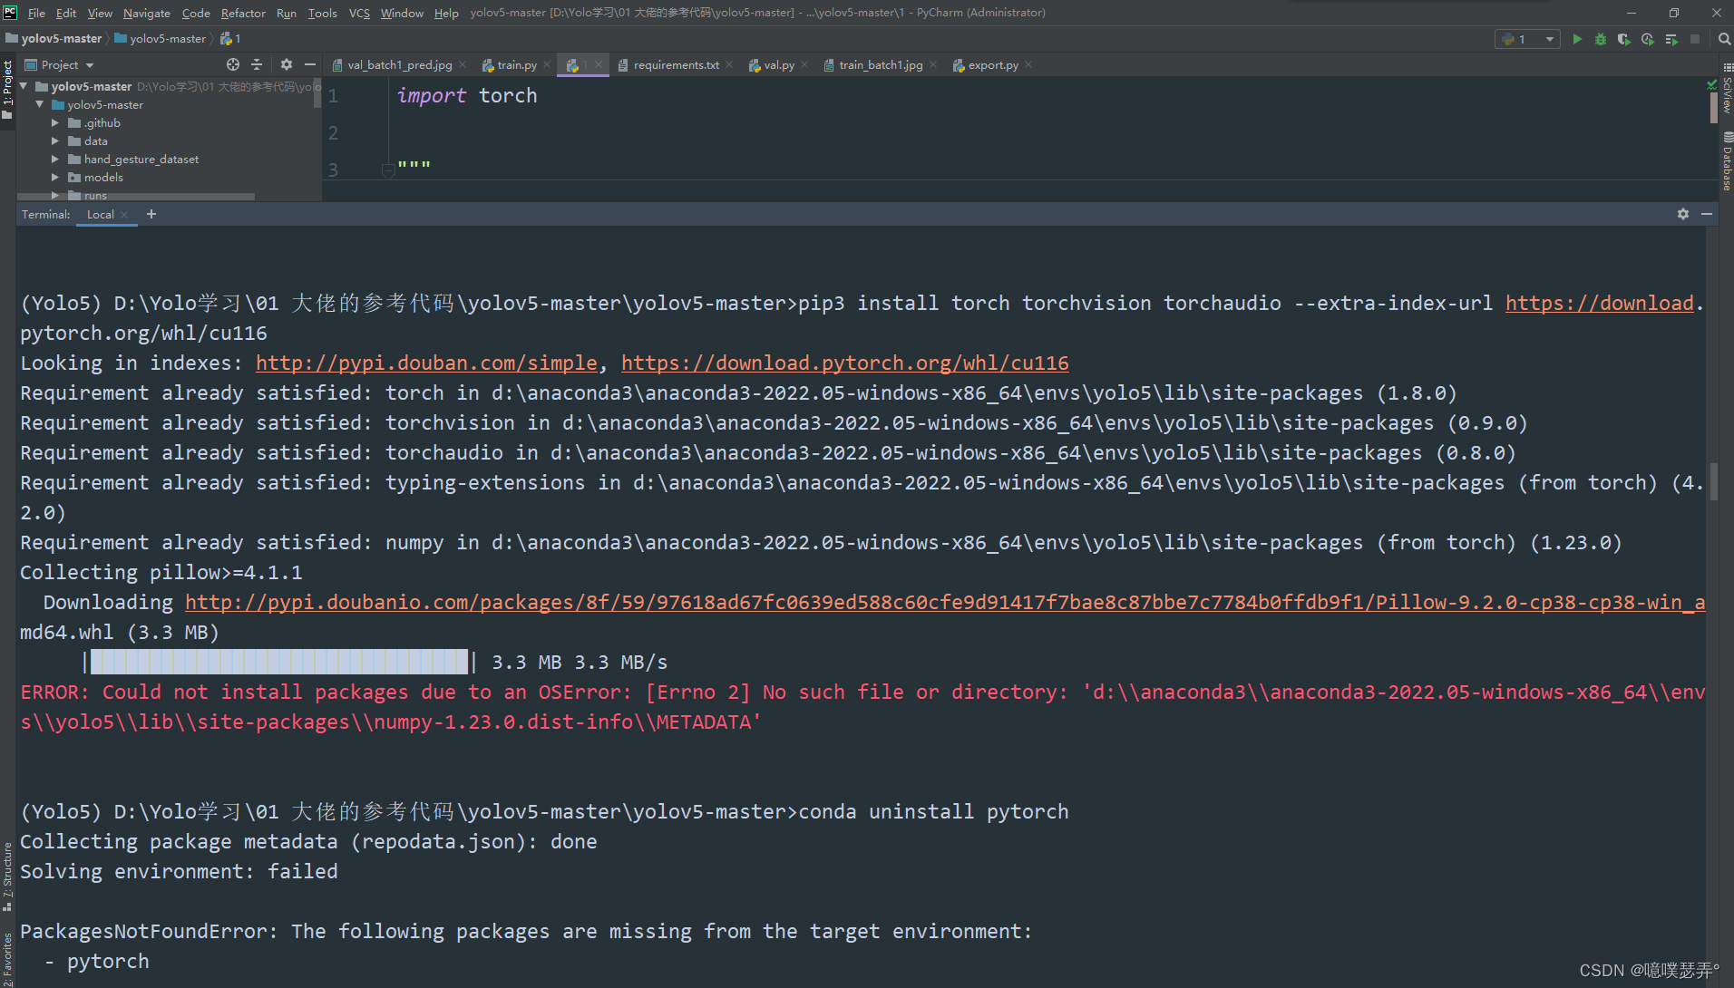Toggle the Database right tool window

(x=1726, y=161)
